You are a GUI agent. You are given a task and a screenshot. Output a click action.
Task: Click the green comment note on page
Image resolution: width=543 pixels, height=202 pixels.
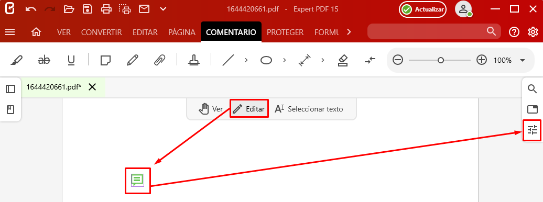pyautogui.click(x=137, y=180)
